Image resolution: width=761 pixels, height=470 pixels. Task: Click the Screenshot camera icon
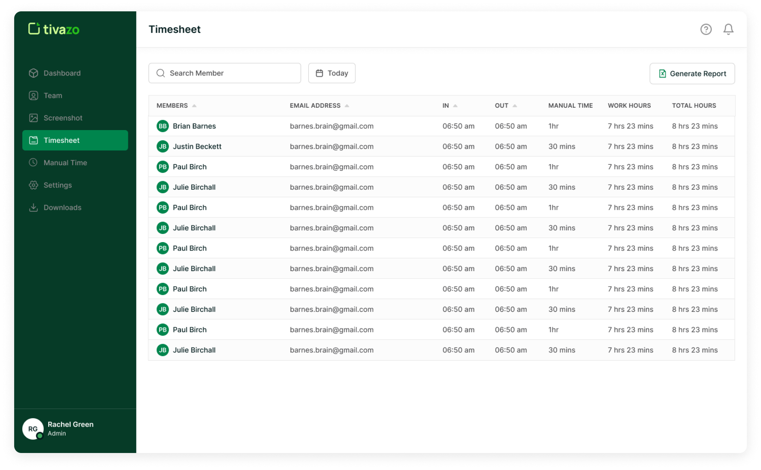click(33, 118)
